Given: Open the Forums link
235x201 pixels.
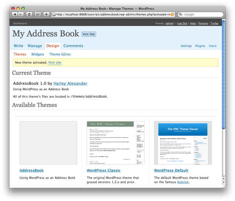Looking at the screenshot, I should point(203,24).
